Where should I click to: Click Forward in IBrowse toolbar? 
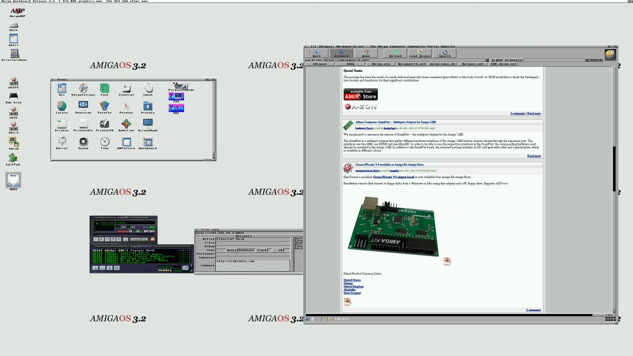[341, 53]
